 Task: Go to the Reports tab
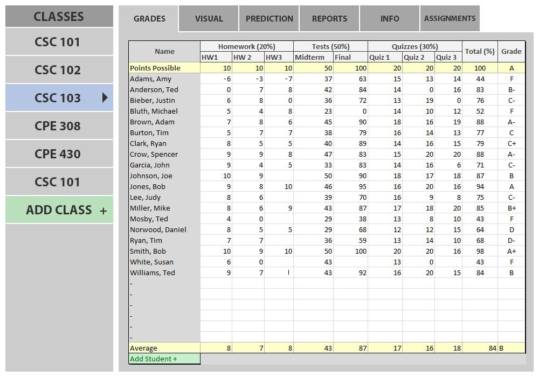pyautogui.click(x=329, y=19)
